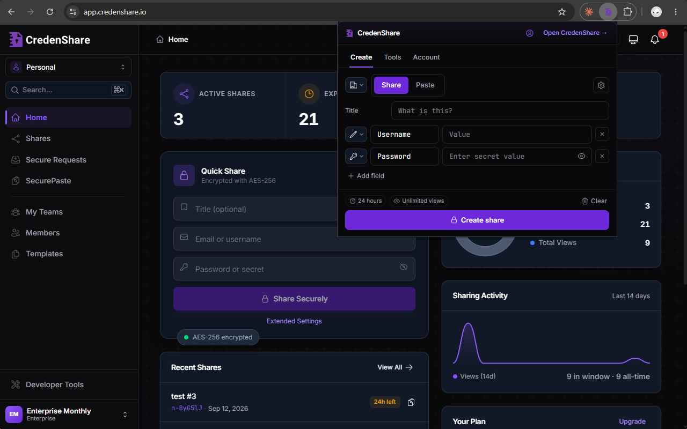687x429 pixels.
Task: Open Developer Tools in the sidebar
Action: coord(68,384)
